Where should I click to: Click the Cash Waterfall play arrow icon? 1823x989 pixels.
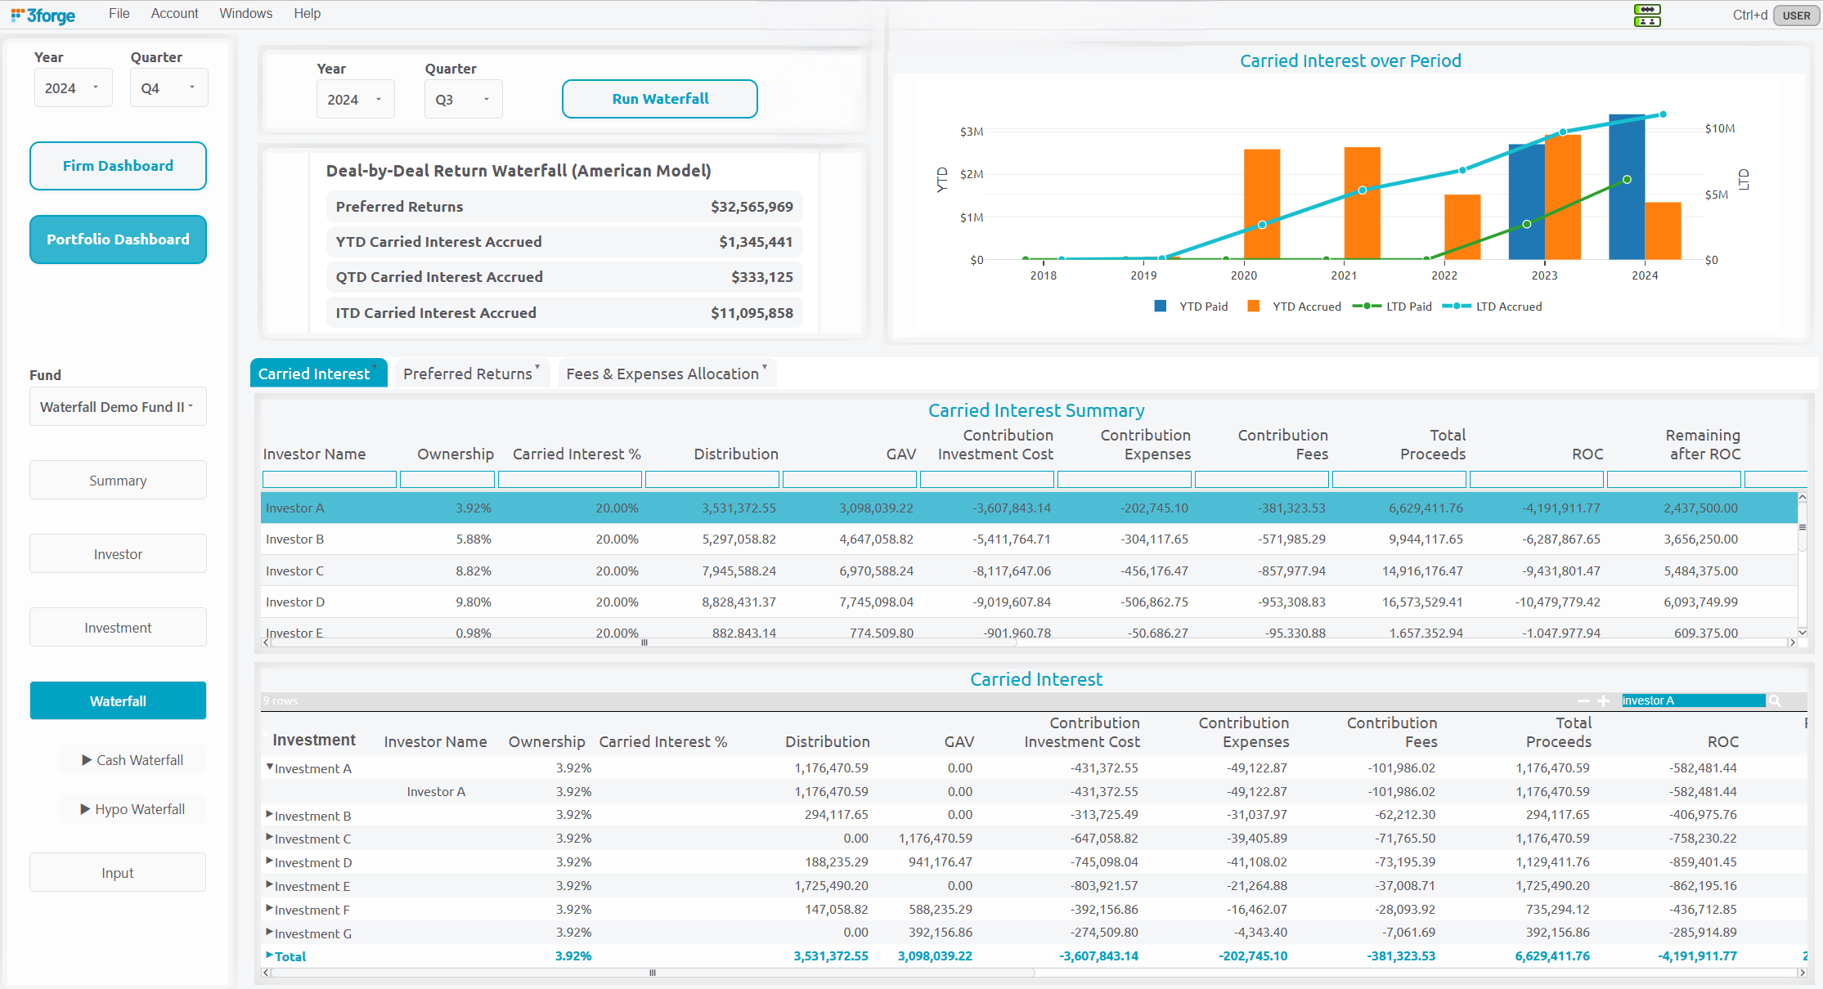point(87,760)
